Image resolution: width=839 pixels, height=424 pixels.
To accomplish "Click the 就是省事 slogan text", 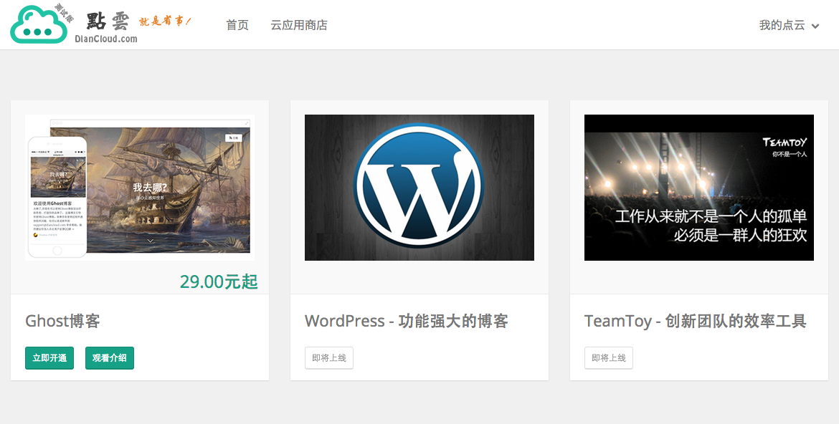I will coord(165,21).
